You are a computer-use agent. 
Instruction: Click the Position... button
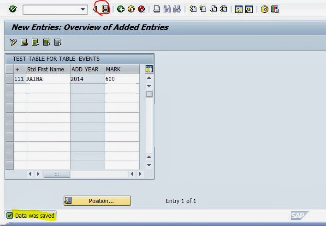coord(97,201)
